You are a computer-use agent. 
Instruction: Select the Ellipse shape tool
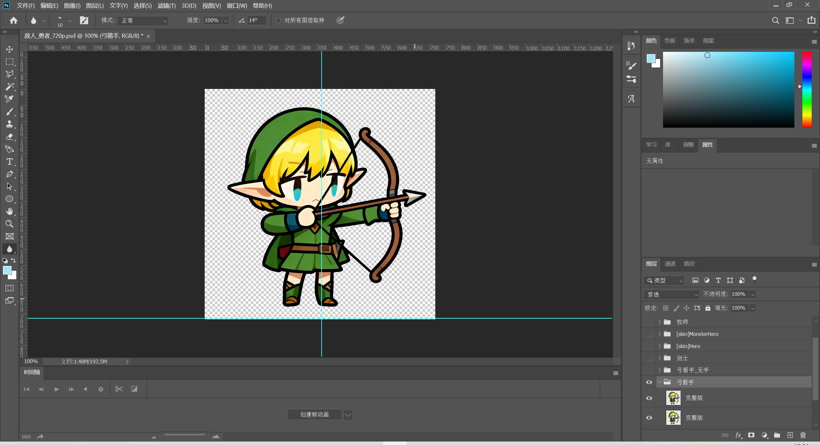coord(9,199)
